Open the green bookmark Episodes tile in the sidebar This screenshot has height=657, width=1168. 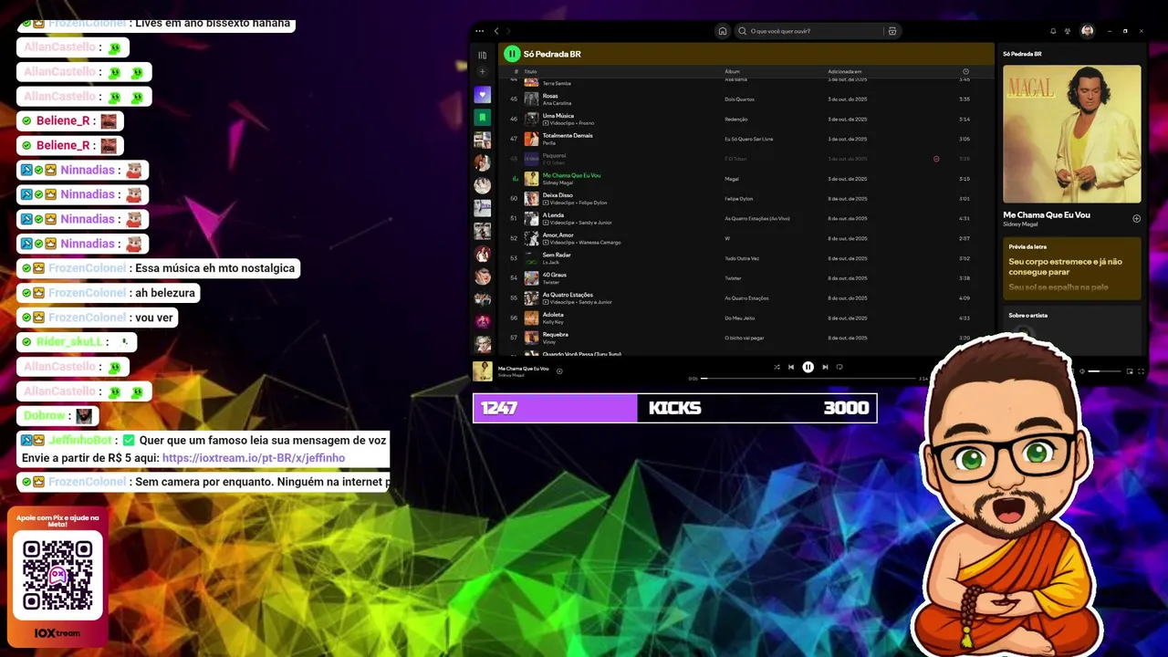(483, 118)
